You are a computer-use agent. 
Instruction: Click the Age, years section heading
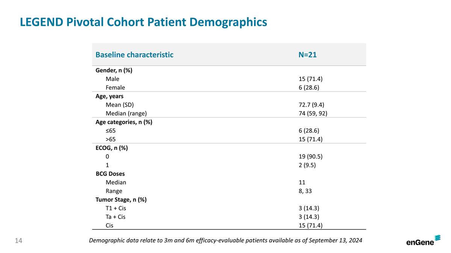[x=109, y=96]
